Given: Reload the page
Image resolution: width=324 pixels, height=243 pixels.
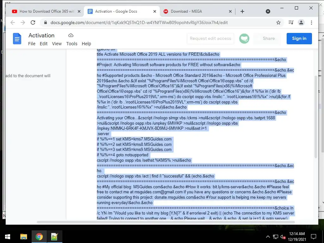Looking at the screenshot, I should pos(33,22).
